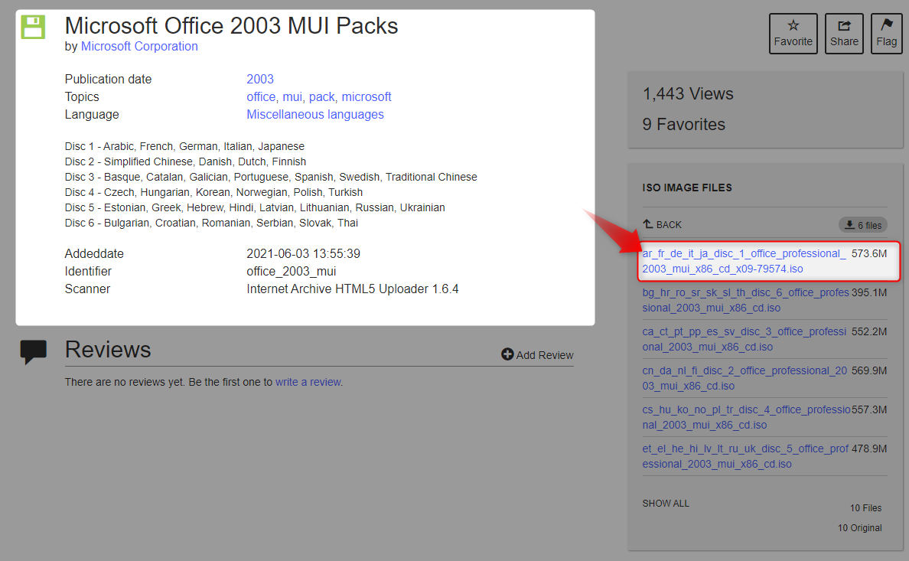The image size is (909, 561).
Task: Click the Add Review button
Action: [x=537, y=354]
